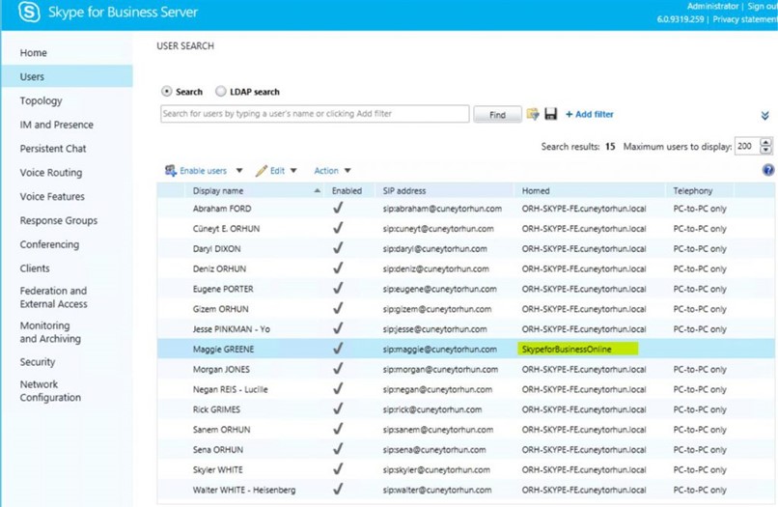Select the LDAP search radio button
This screenshot has height=507, width=778.
pyautogui.click(x=221, y=92)
